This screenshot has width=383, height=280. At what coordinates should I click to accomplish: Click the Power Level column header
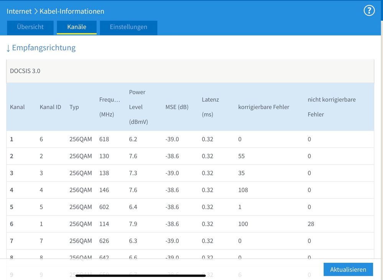pyautogui.click(x=138, y=107)
